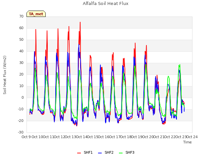This screenshot has height=159, width=212.
Task: Click the Oct 24 x-axis tick label
Action: [x=192, y=137]
